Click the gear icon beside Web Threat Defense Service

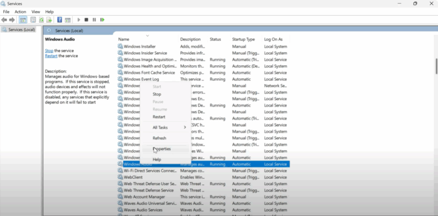pyautogui.click(x=120, y=190)
